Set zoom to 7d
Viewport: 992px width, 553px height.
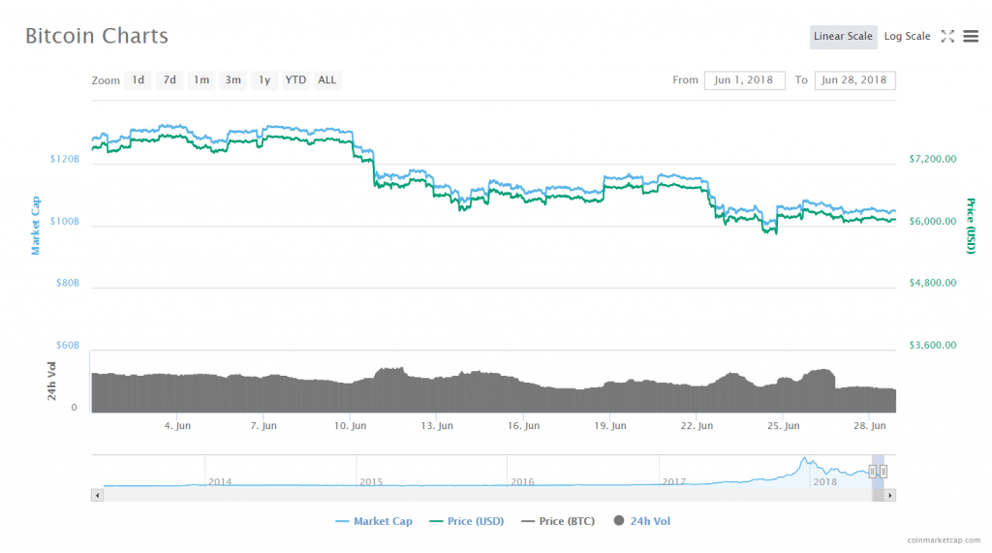[170, 79]
